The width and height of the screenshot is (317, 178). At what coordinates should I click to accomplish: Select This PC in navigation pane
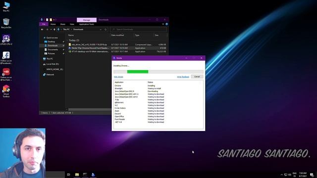pos(50,59)
